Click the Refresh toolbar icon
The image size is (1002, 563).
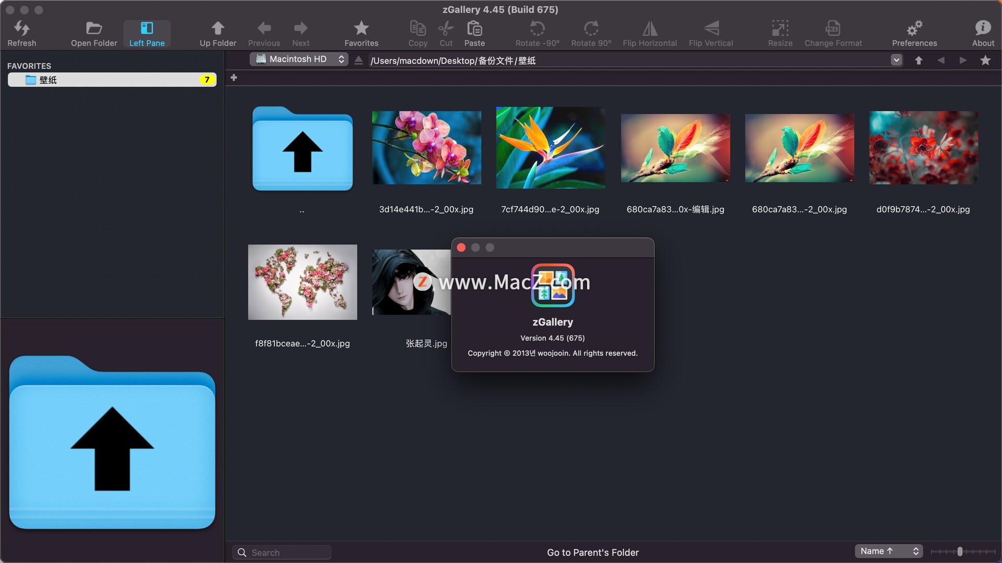point(22,33)
